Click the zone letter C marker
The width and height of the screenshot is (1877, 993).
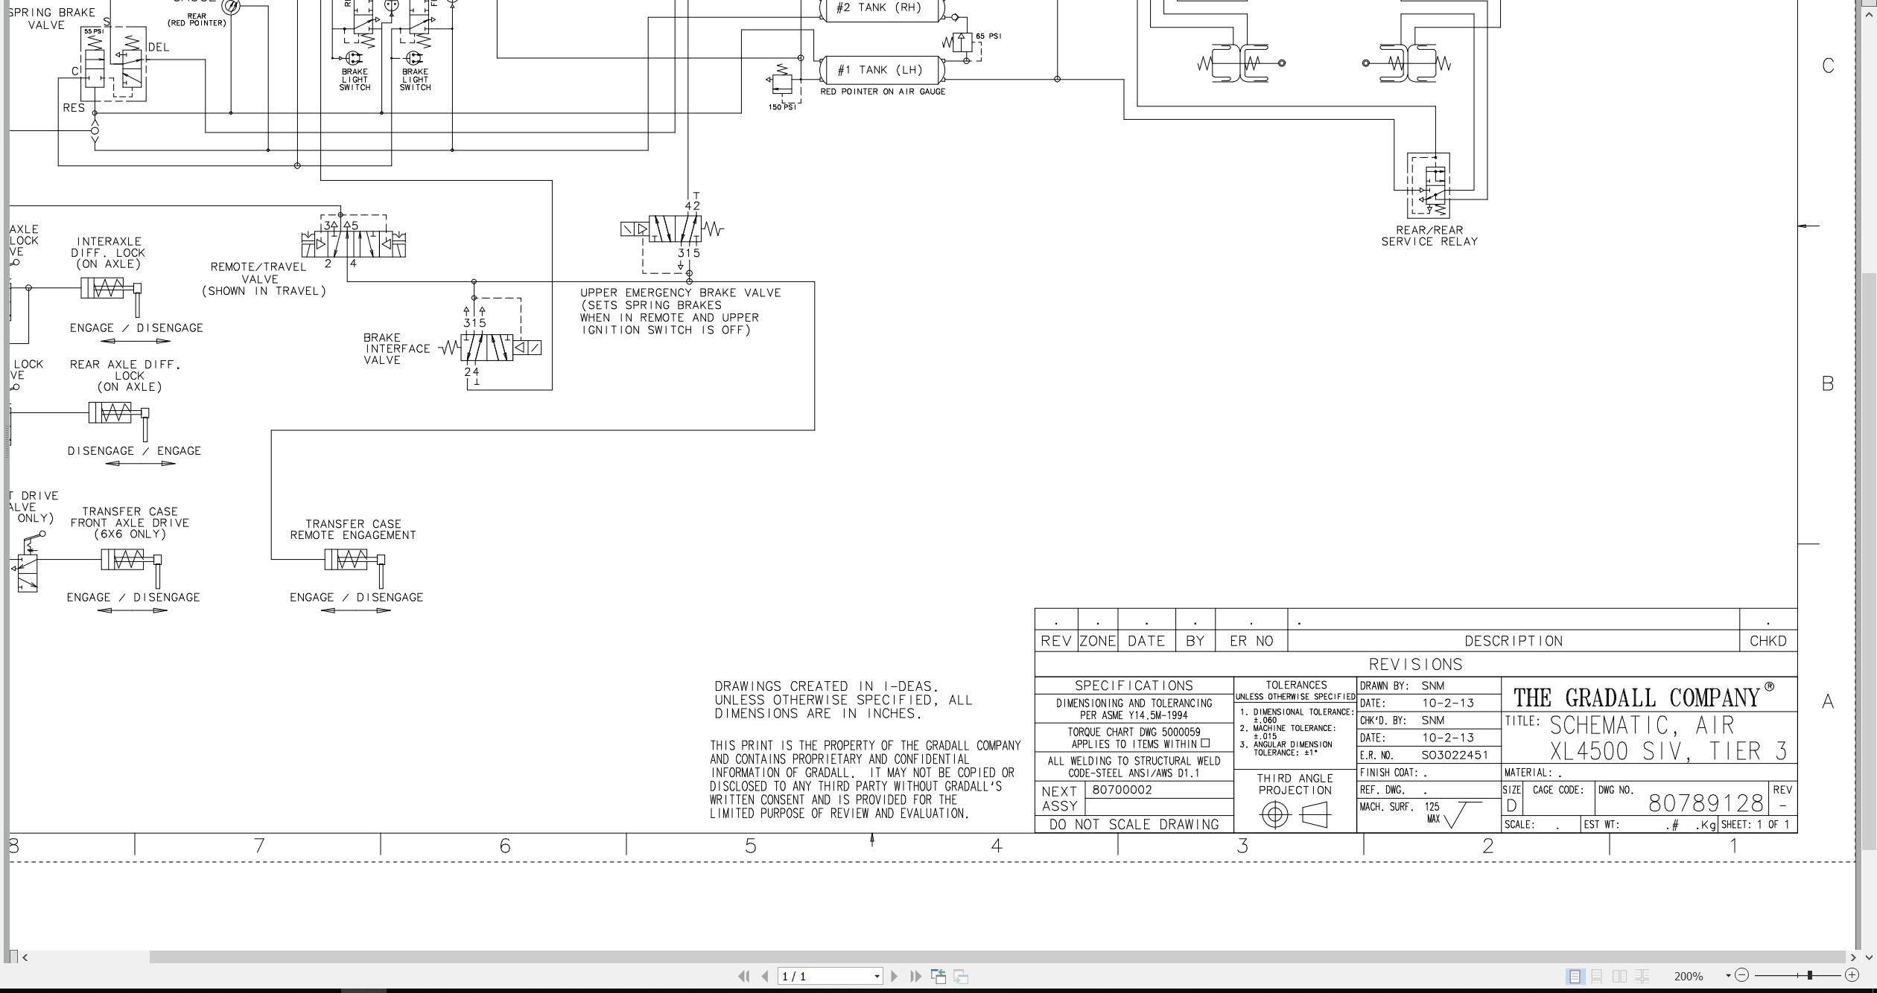tap(1828, 66)
